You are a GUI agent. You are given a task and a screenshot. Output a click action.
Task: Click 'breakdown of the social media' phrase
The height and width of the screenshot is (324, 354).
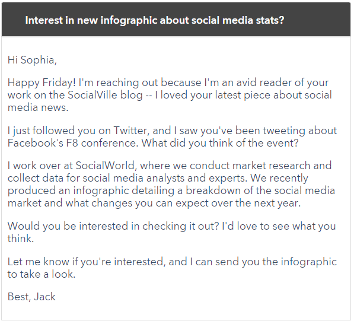click(x=260, y=190)
